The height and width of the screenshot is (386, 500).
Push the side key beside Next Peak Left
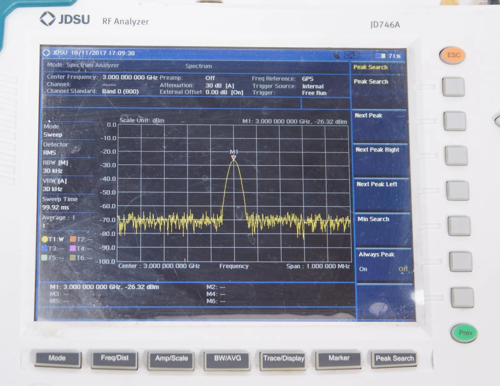[457, 191]
